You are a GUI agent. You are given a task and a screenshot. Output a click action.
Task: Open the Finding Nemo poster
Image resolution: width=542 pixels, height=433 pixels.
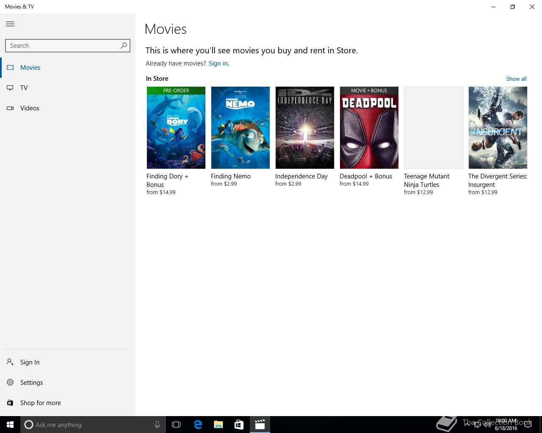(241, 128)
